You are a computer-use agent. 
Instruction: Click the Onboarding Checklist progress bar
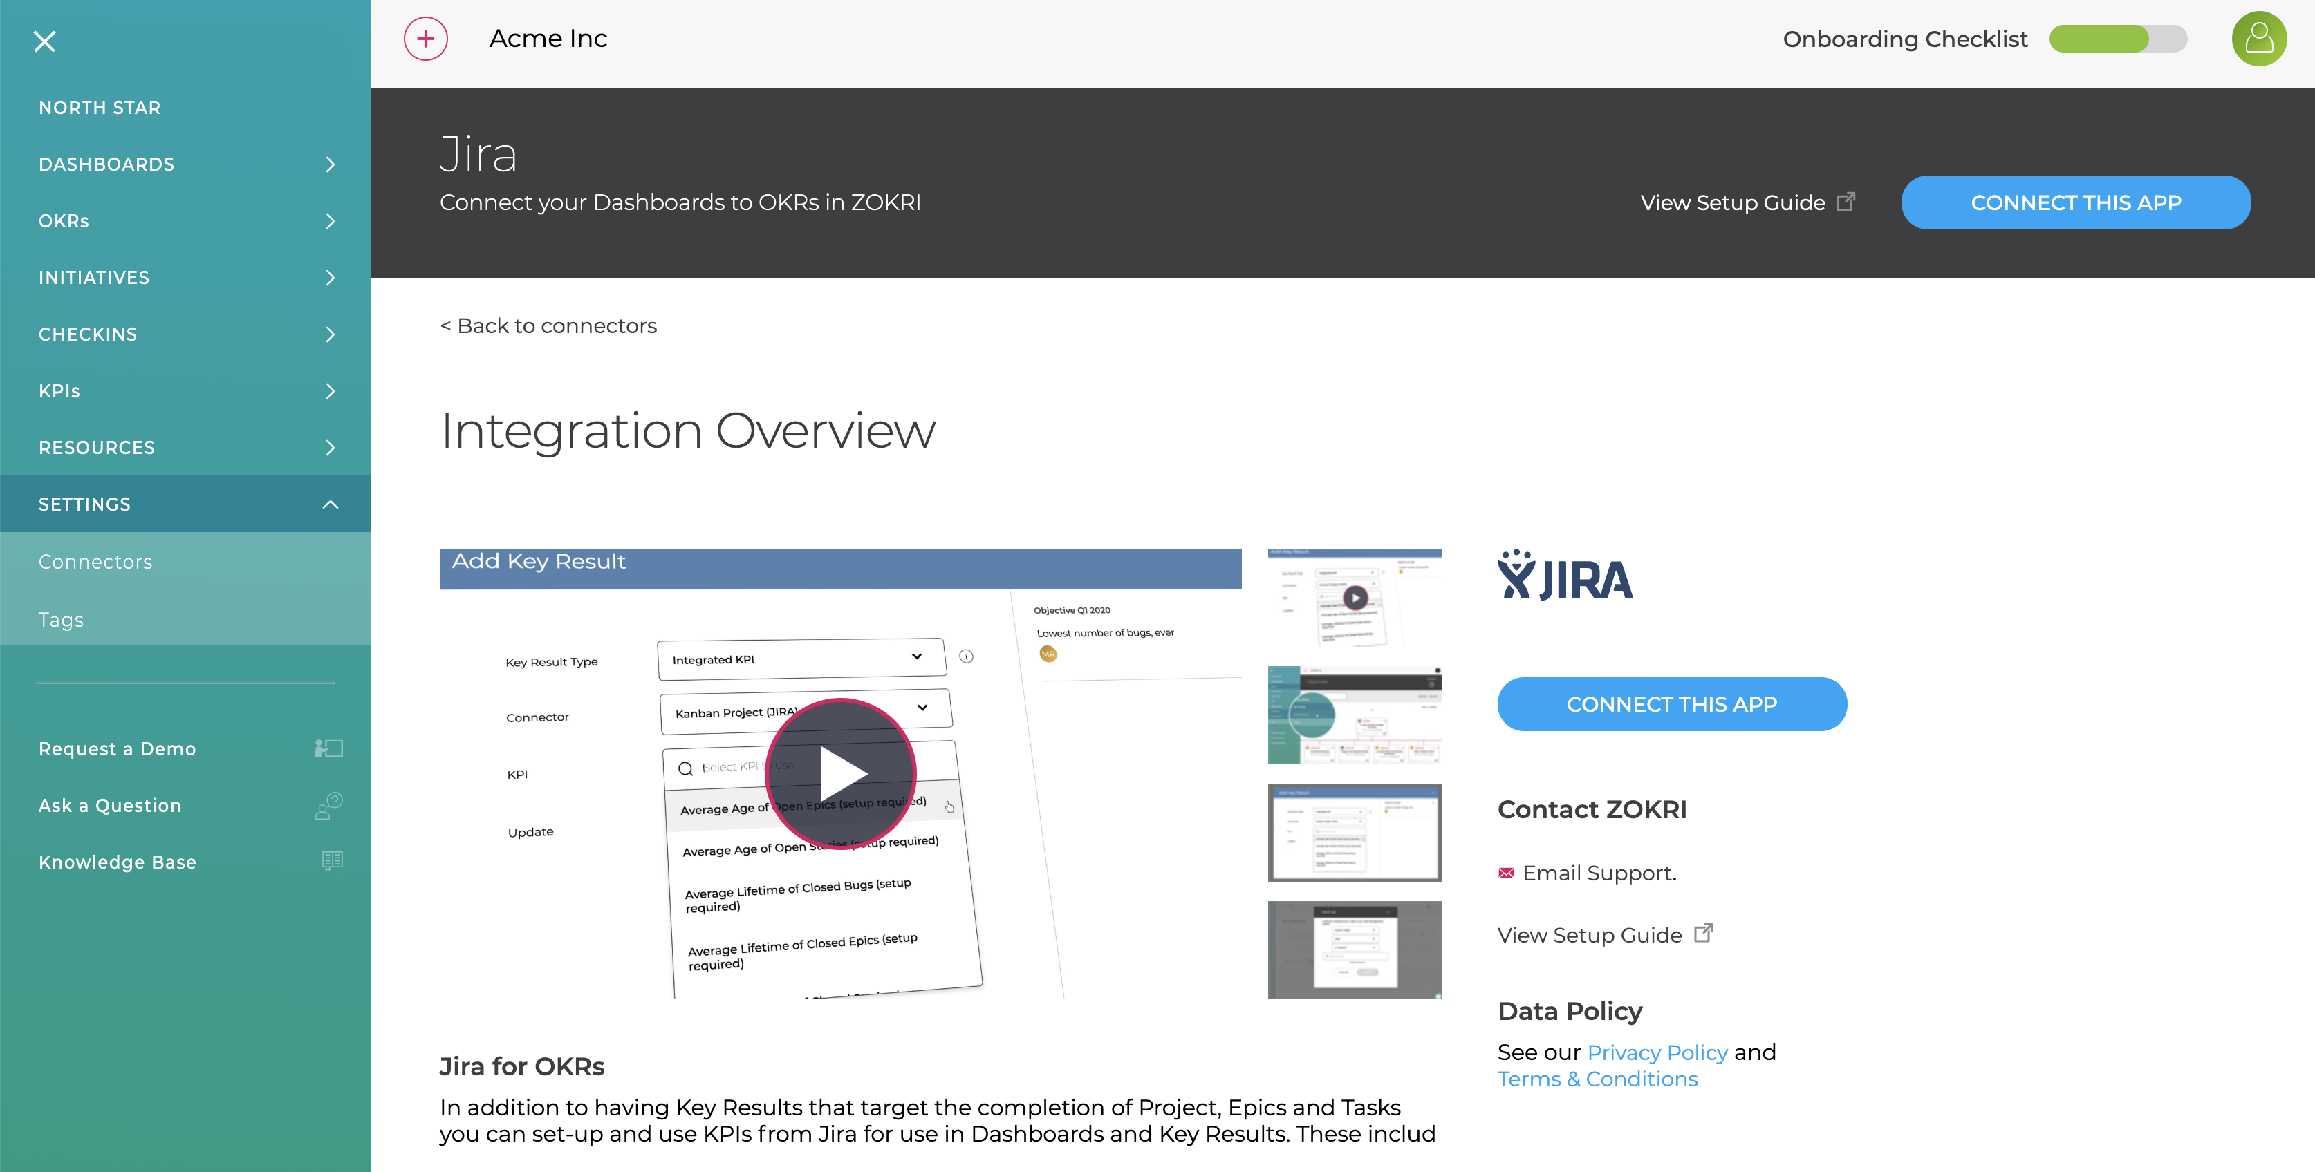pyautogui.click(x=2117, y=39)
